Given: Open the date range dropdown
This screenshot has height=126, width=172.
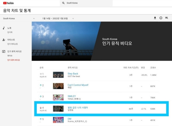Looking at the screenshot, I should (x=58, y=19).
